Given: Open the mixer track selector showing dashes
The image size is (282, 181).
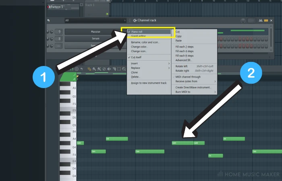Looking at the screenshot, I should pyautogui.click(x=59, y=46).
